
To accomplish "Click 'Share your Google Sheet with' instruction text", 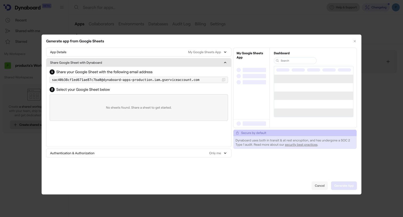I will [104, 72].
